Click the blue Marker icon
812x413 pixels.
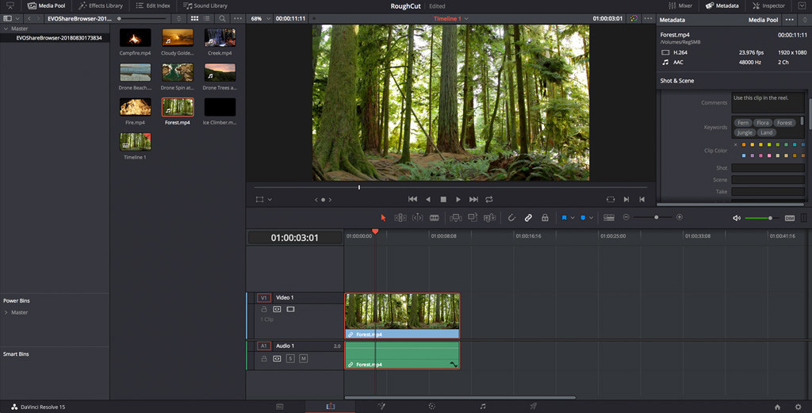click(x=583, y=218)
